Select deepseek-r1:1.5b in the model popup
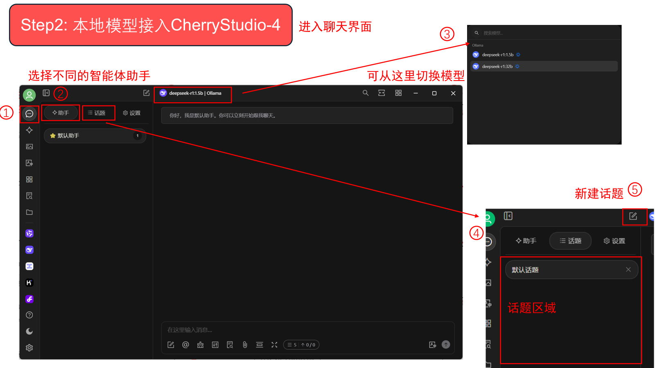The width and height of the screenshot is (655, 368). pos(544,55)
